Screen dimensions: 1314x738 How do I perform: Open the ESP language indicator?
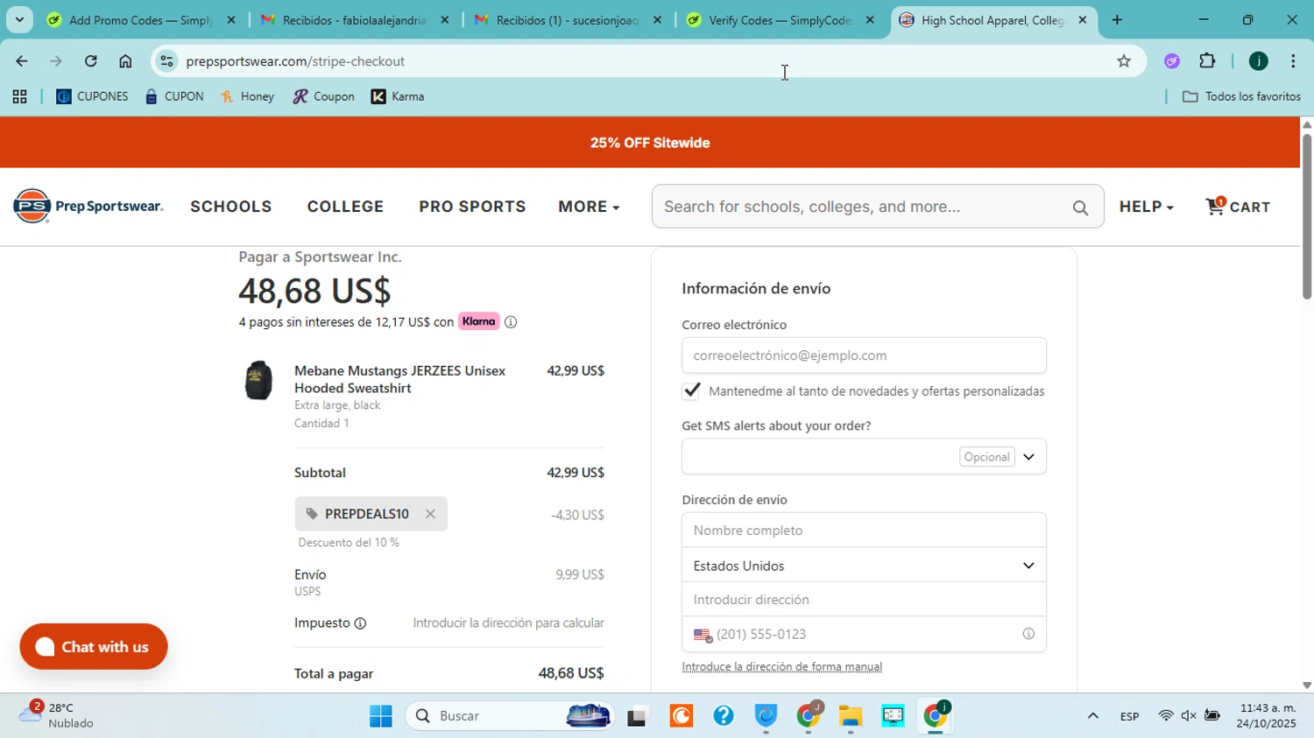pyautogui.click(x=1130, y=716)
